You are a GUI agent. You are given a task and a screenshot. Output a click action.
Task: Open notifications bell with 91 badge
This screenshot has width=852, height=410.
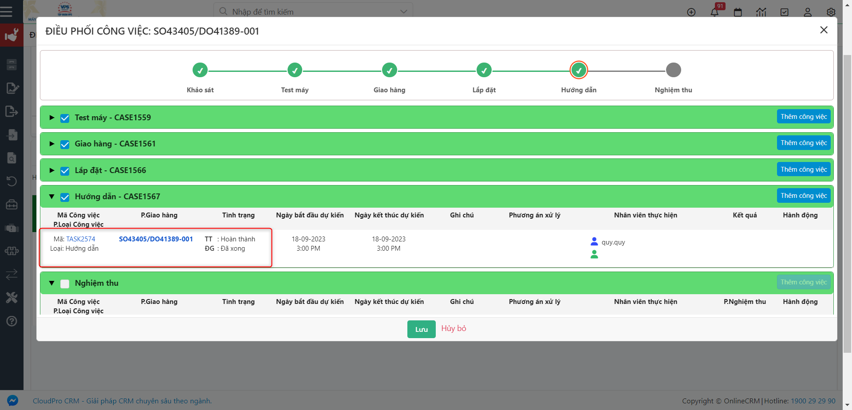coord(714,12)
